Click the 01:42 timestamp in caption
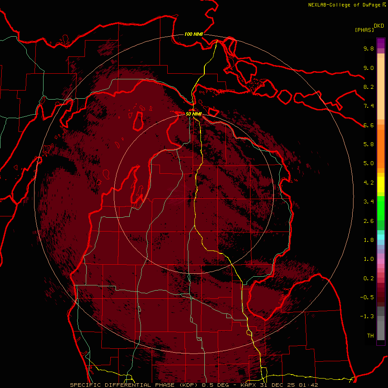388x388 pixels. (x=308, y=385)
